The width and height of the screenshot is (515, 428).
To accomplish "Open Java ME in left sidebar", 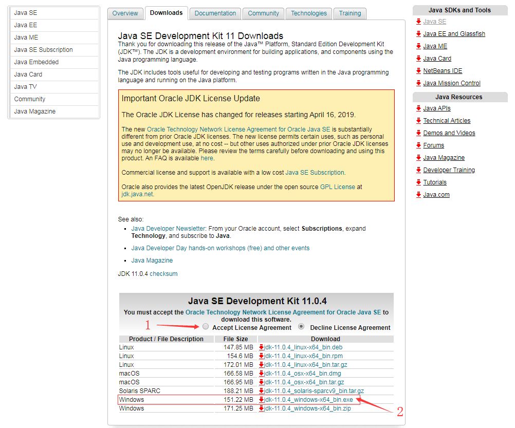I will [54, 38].
